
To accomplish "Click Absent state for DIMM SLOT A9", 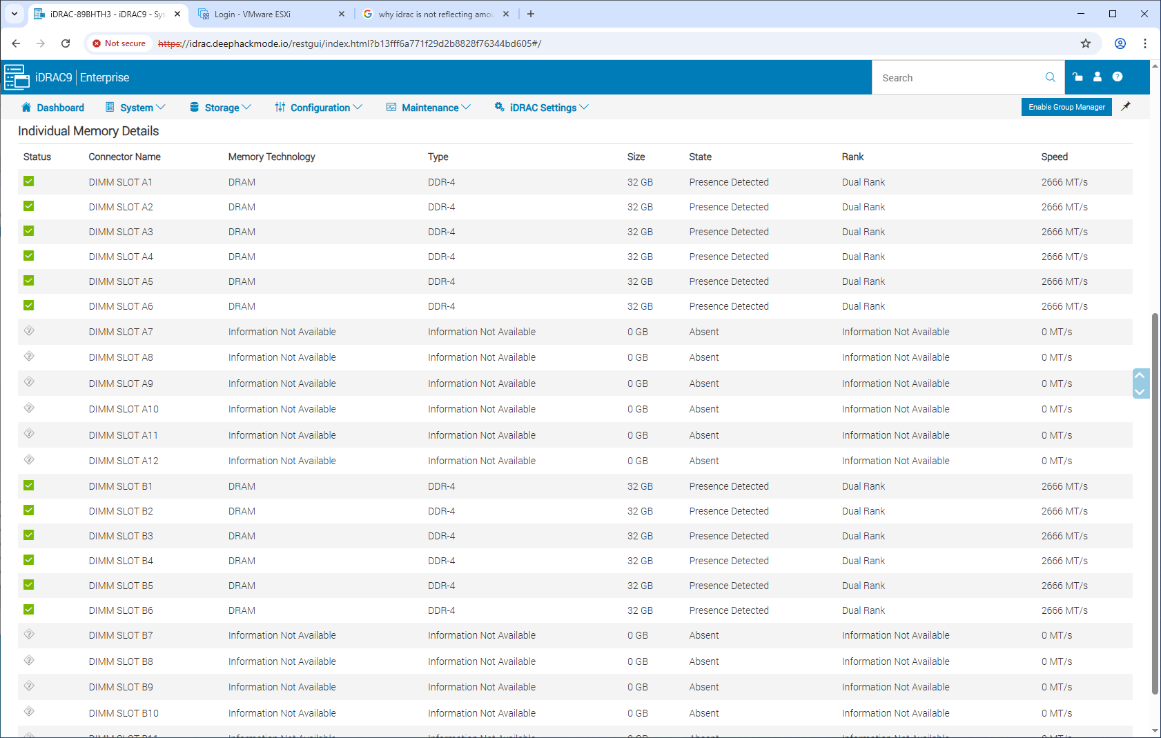I will pyautogui.click(x=703, y=383).
